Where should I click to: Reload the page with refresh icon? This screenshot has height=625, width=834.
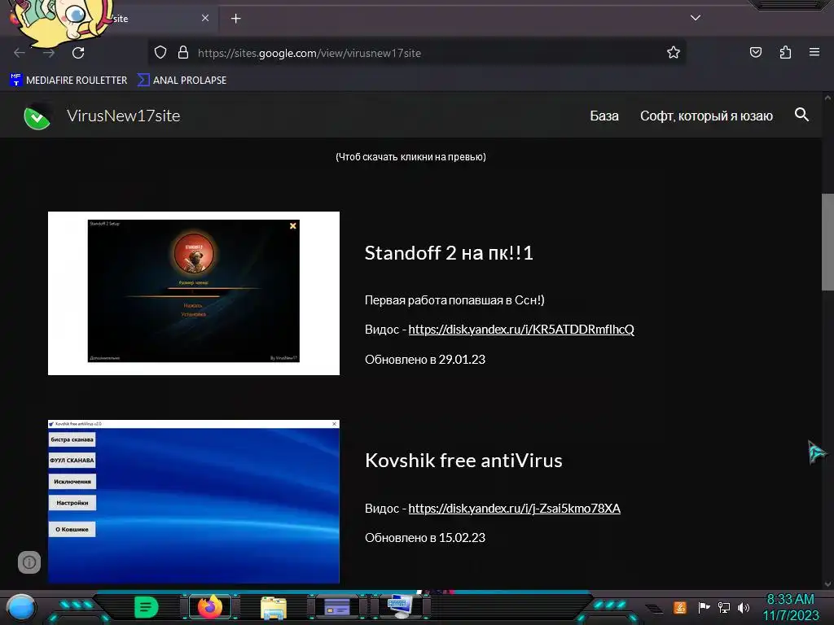78,53
